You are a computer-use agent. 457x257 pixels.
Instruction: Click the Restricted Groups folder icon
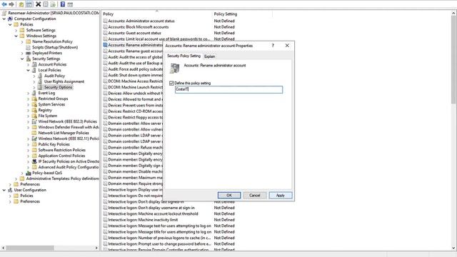coord(34,99)
